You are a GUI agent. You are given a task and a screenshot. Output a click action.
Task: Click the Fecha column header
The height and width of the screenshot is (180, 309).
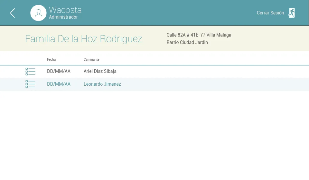pos(51,59)
